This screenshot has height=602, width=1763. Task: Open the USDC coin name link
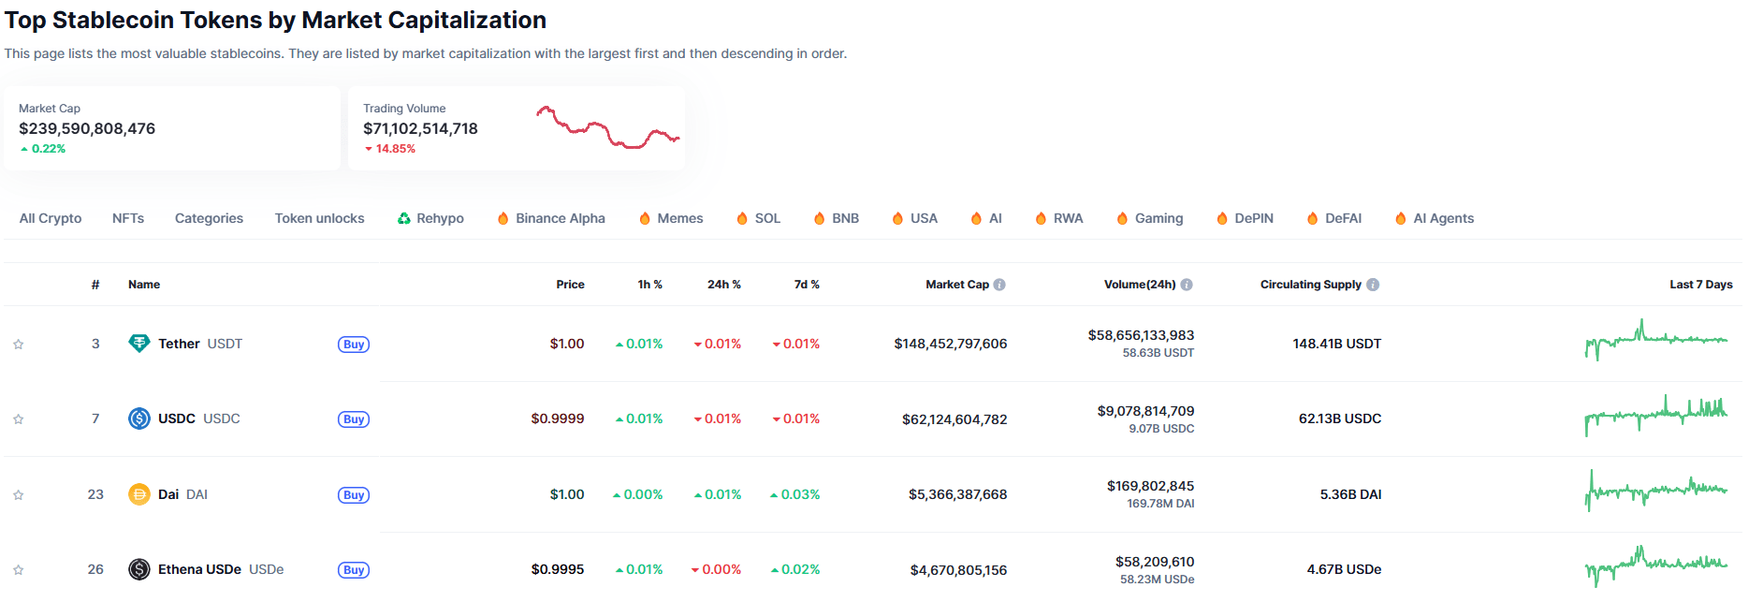coord(199,418)
